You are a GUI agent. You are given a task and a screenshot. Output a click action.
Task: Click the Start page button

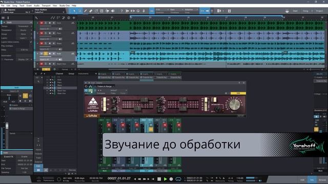(x=295, y=11)
